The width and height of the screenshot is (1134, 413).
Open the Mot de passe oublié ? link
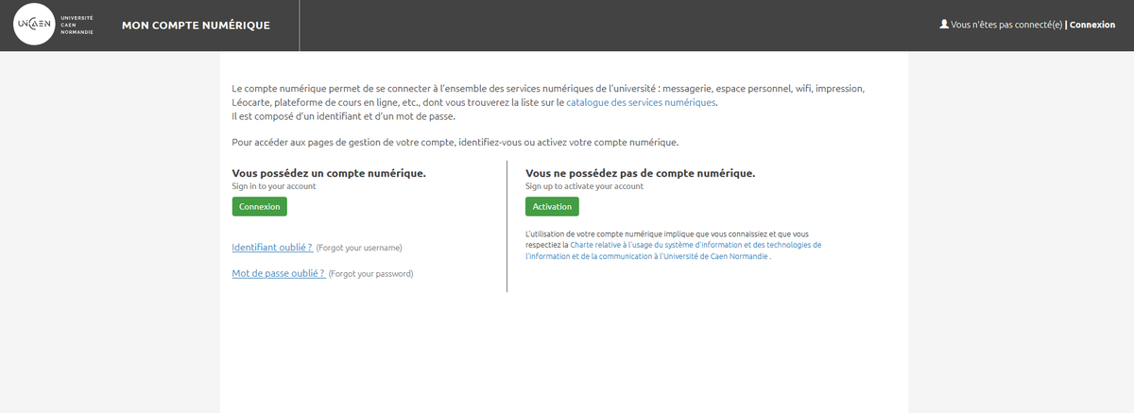(279, 273)
